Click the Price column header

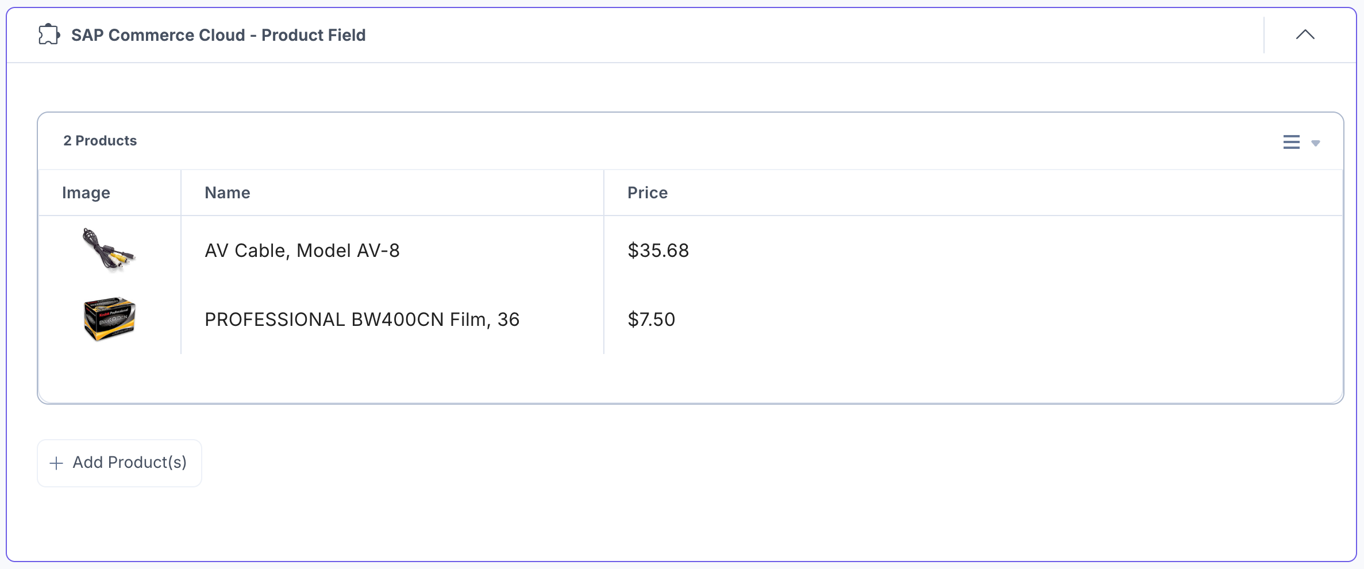[x=648, y=193]
